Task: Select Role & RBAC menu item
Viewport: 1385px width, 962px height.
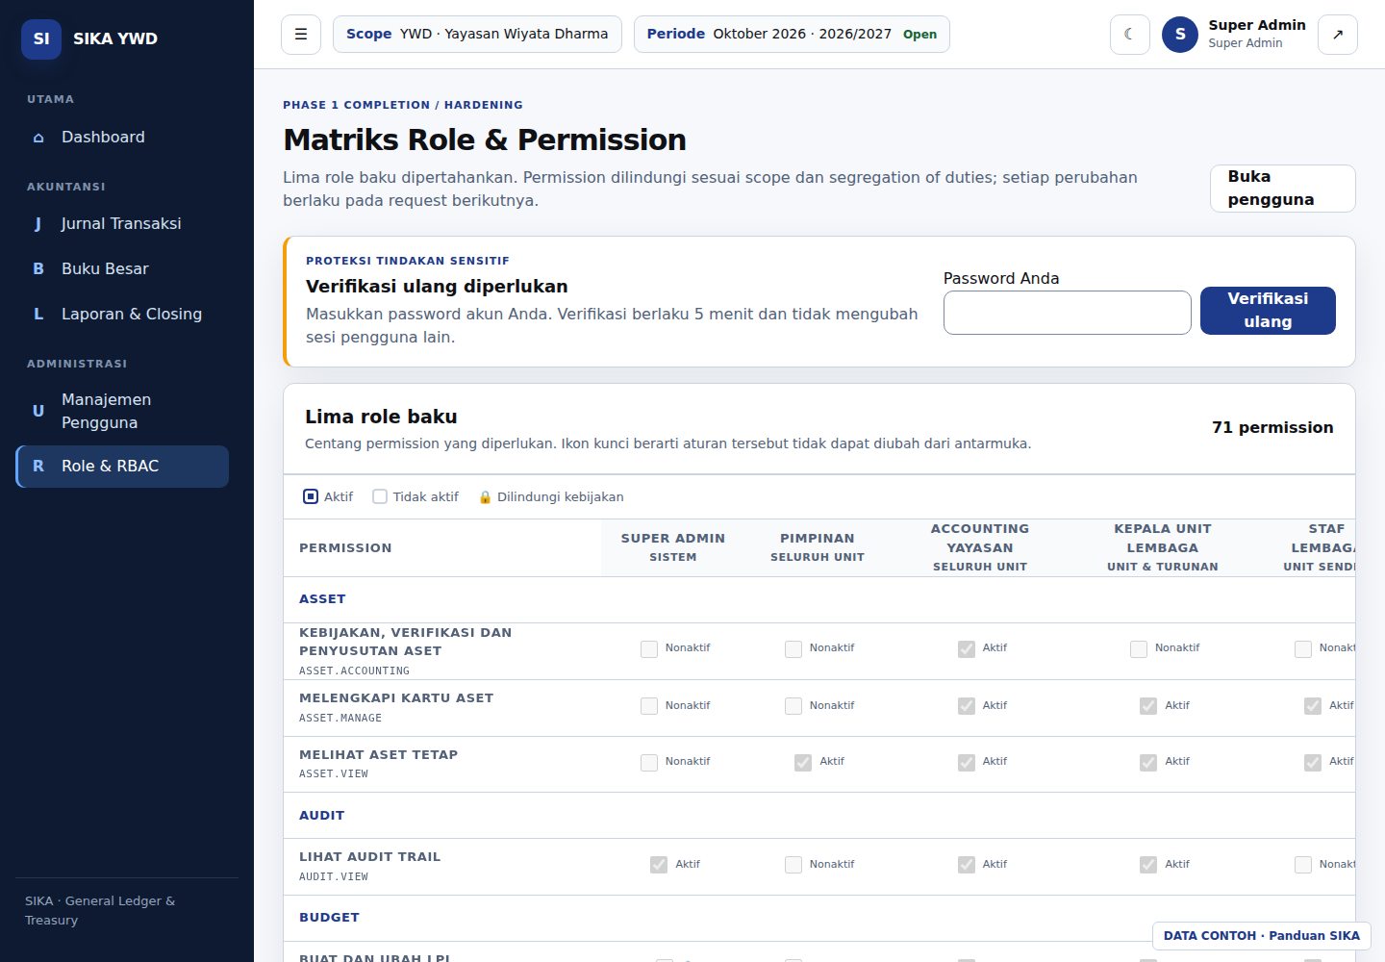Action: [122, 467]
